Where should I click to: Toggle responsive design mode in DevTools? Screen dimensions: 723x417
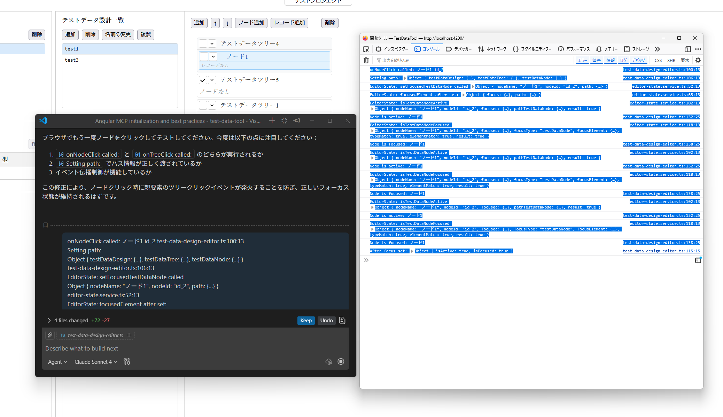pyautogui.click(x=687, y=49)
